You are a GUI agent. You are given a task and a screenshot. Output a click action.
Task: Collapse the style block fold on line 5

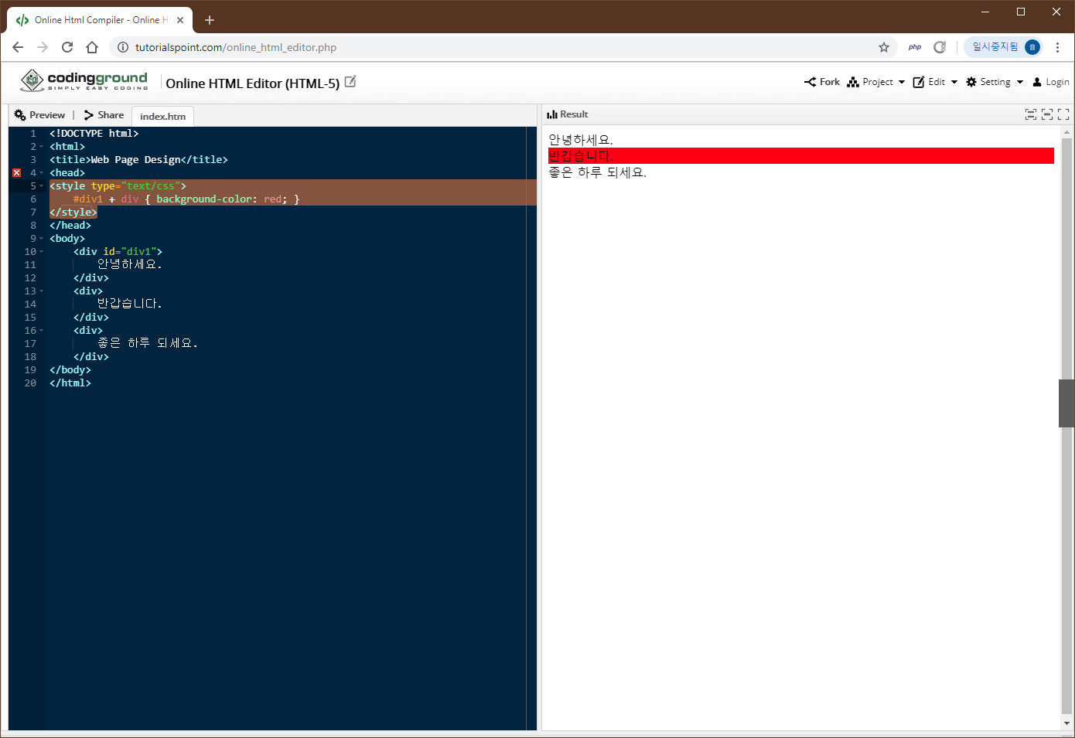point(42,186)
